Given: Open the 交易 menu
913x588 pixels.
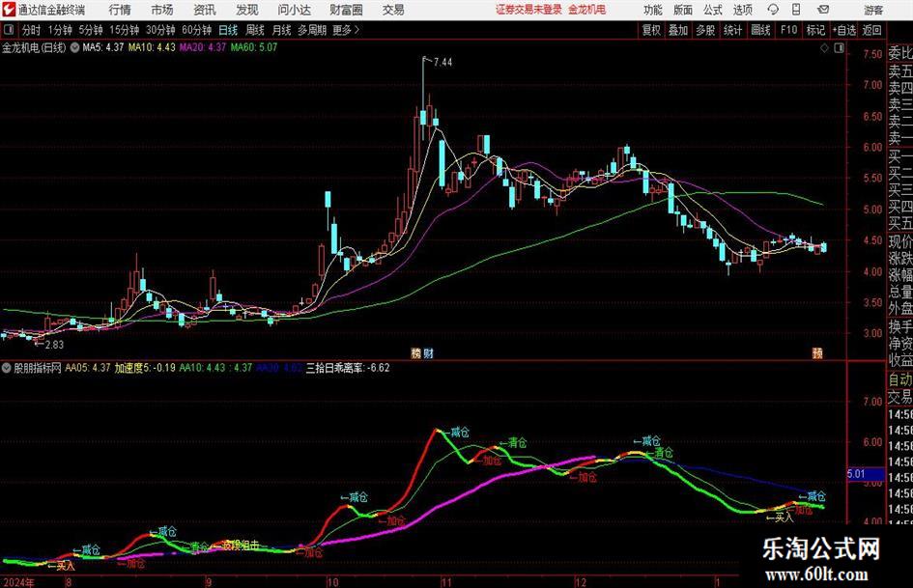Looking at the screenshot, I should (393, 10).
